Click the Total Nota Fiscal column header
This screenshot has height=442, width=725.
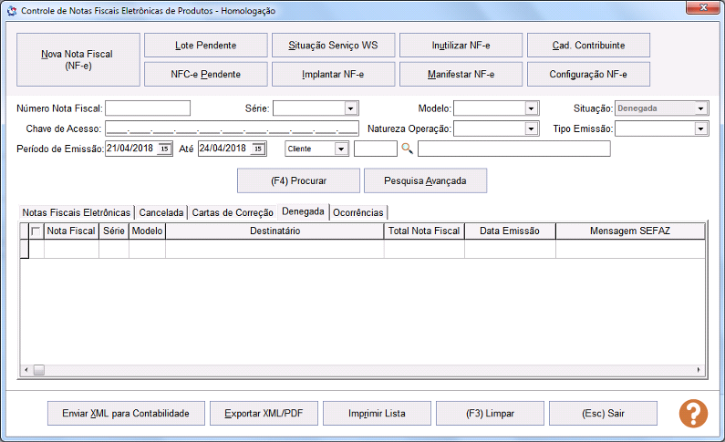click(x=424, y=231)
